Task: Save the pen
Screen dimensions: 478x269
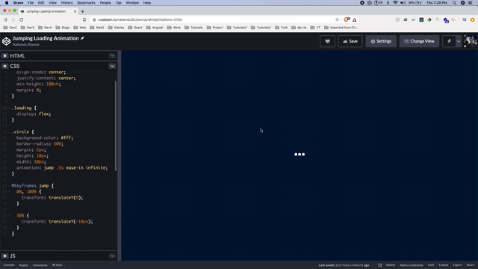Action: click(x=350, y=41)
